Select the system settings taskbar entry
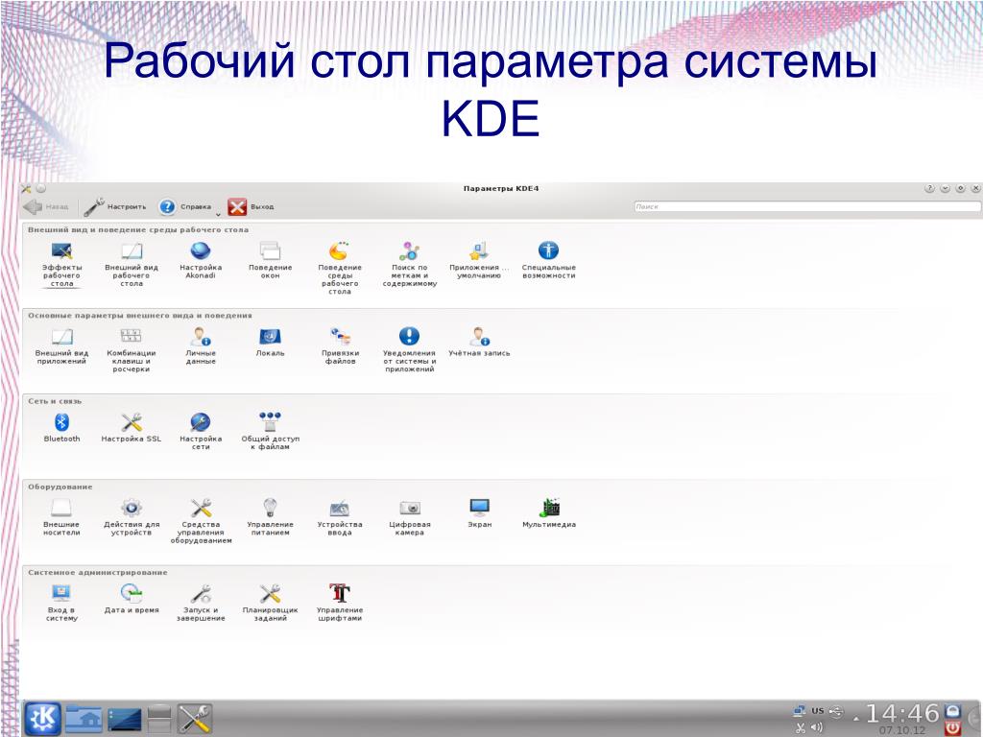This screenshot has height=737, width=983. pos(194,718)
